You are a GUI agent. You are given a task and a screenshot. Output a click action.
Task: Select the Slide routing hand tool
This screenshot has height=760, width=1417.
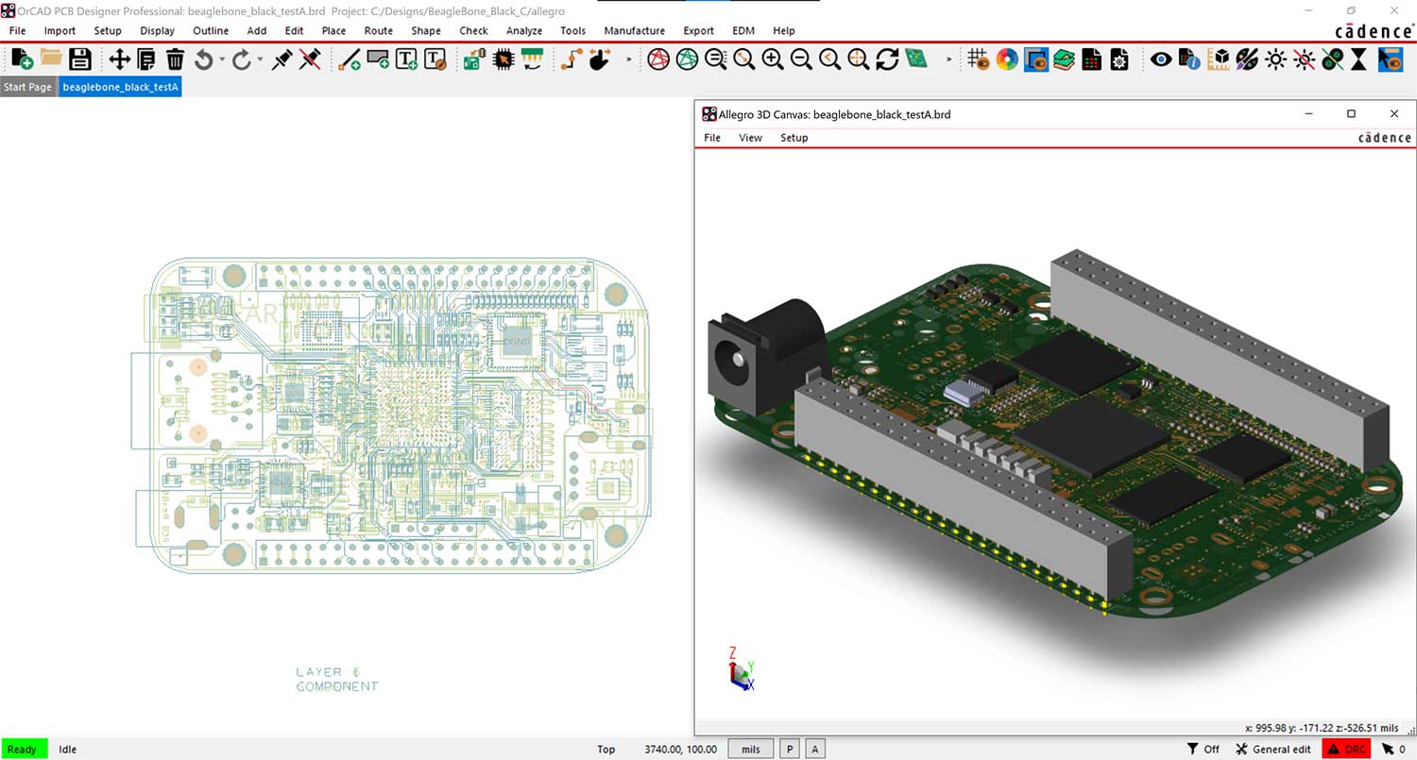(x=599, y=59)
